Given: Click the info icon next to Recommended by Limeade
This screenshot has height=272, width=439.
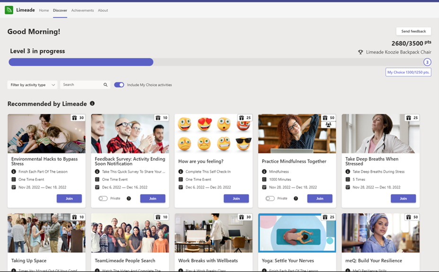Looking at the screenshot, I should click(92, 104).
